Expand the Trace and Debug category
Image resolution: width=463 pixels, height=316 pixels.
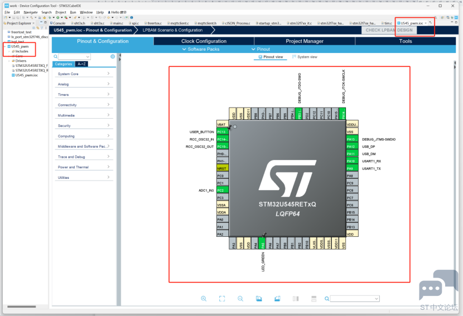pos(84,157)
